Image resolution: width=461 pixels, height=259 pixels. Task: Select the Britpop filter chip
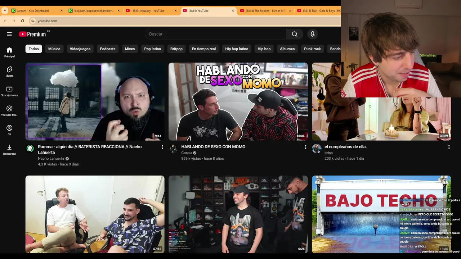tap(176, 49)
